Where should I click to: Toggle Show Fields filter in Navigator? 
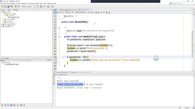pyautogui.click(x=5, y=105)
